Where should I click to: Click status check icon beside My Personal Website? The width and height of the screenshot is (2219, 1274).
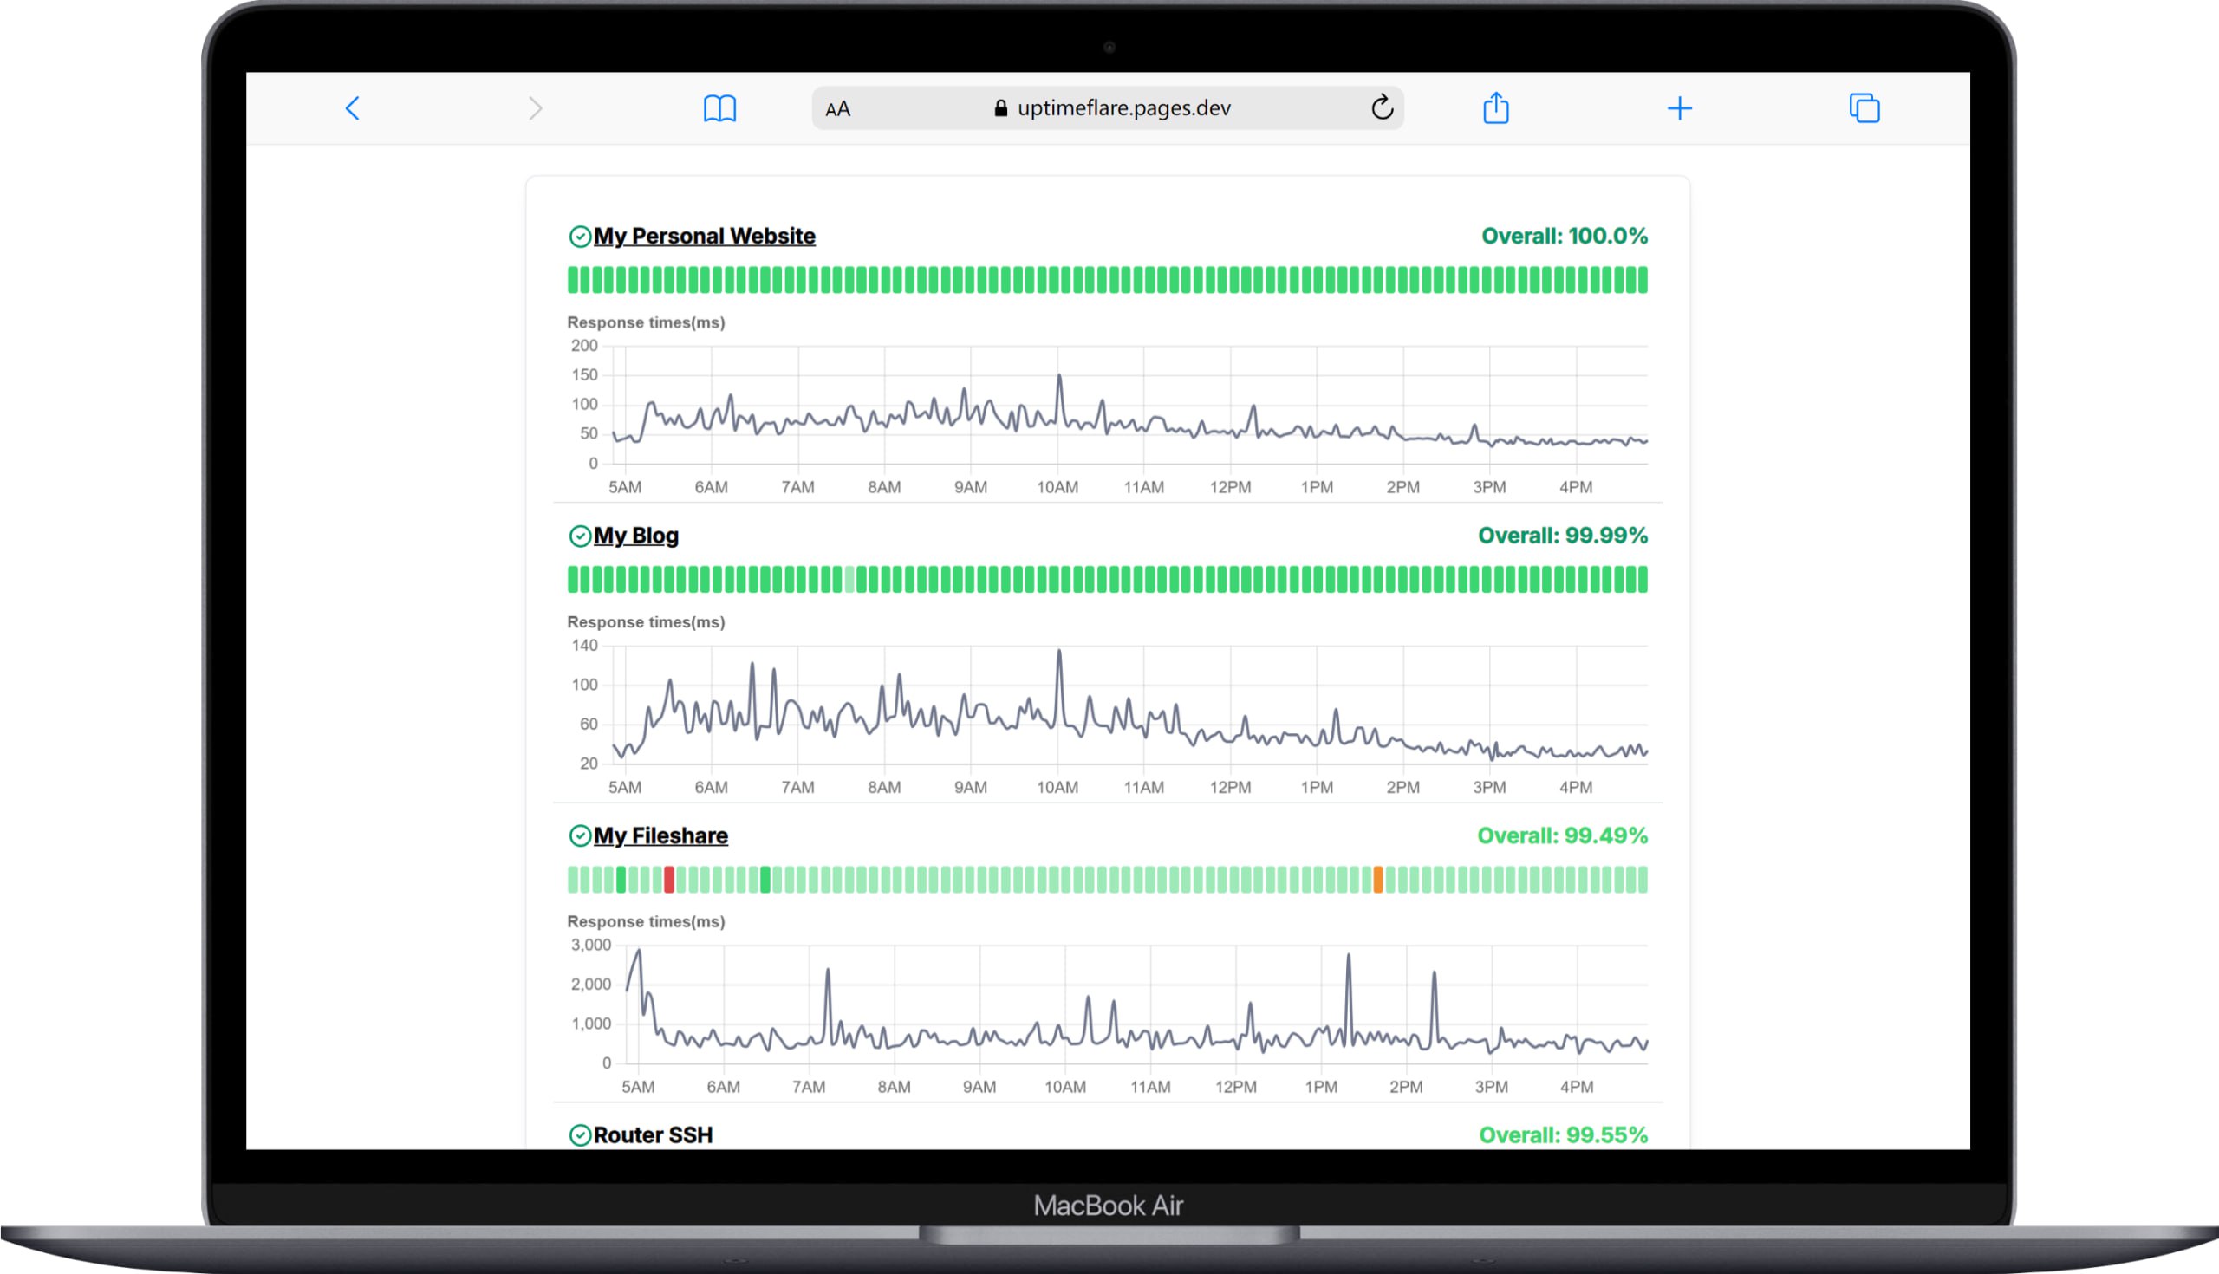pyautogui.click(x=579, y=237)
